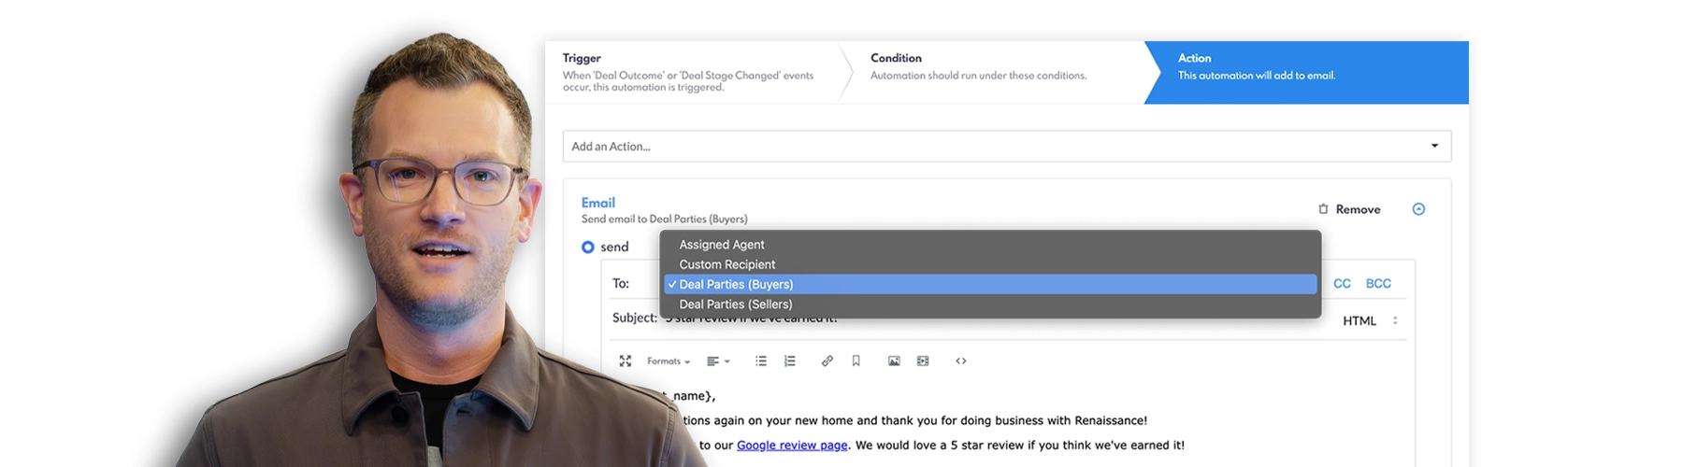1683x467 pixels.
Task: Insert an image in email body
Action: [894, 361]
